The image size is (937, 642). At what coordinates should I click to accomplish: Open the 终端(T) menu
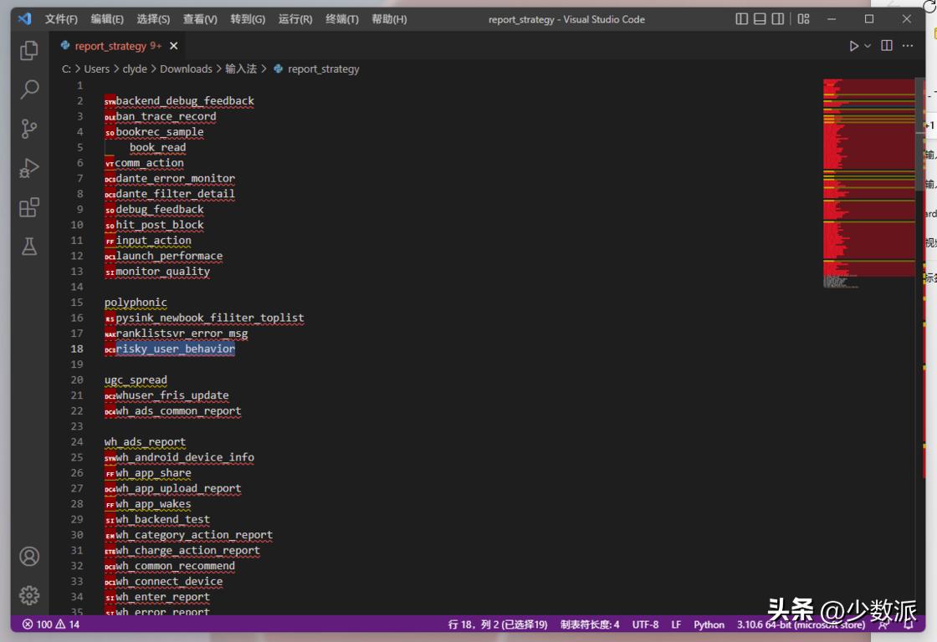coord(342,19)
